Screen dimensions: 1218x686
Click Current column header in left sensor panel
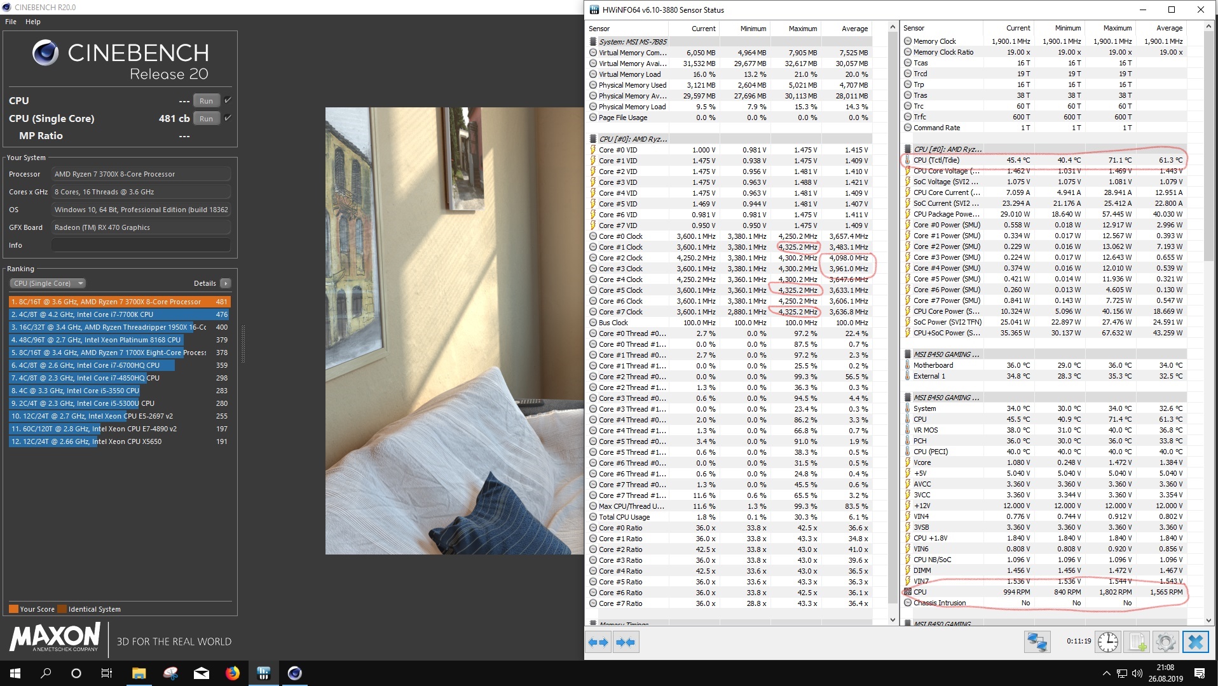[x=694, y=29]
